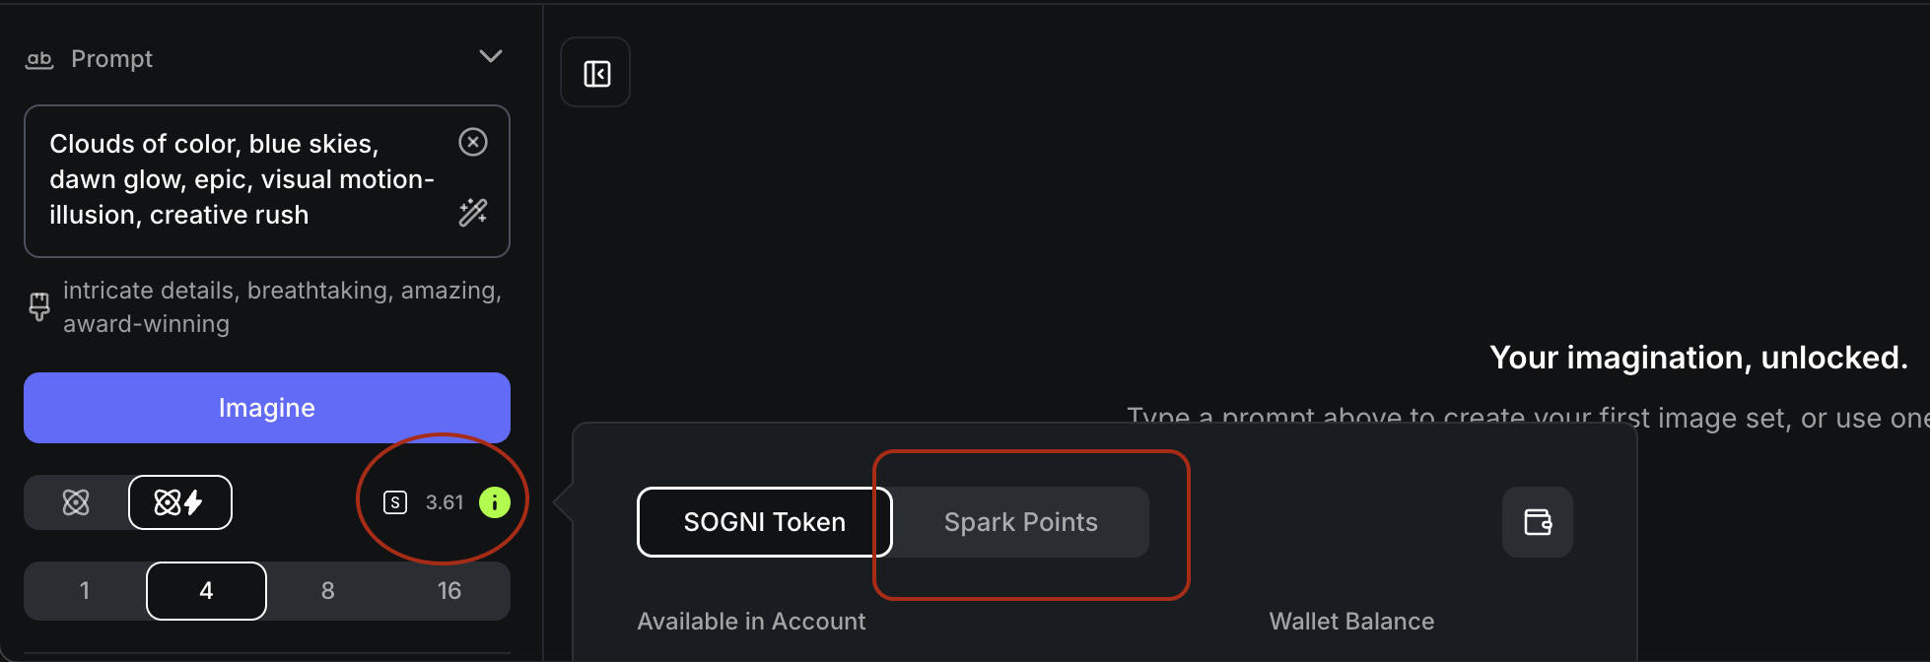Screen dimensions: 1930x662
Task: Edit the style text 'intricate details, breathtaking'
Action: click(282, 306)
